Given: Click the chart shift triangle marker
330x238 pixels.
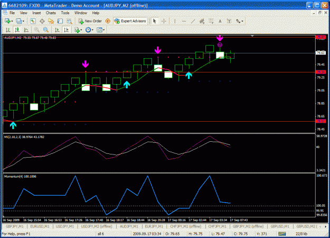Looking at the screenshot, I should point(252,36).
